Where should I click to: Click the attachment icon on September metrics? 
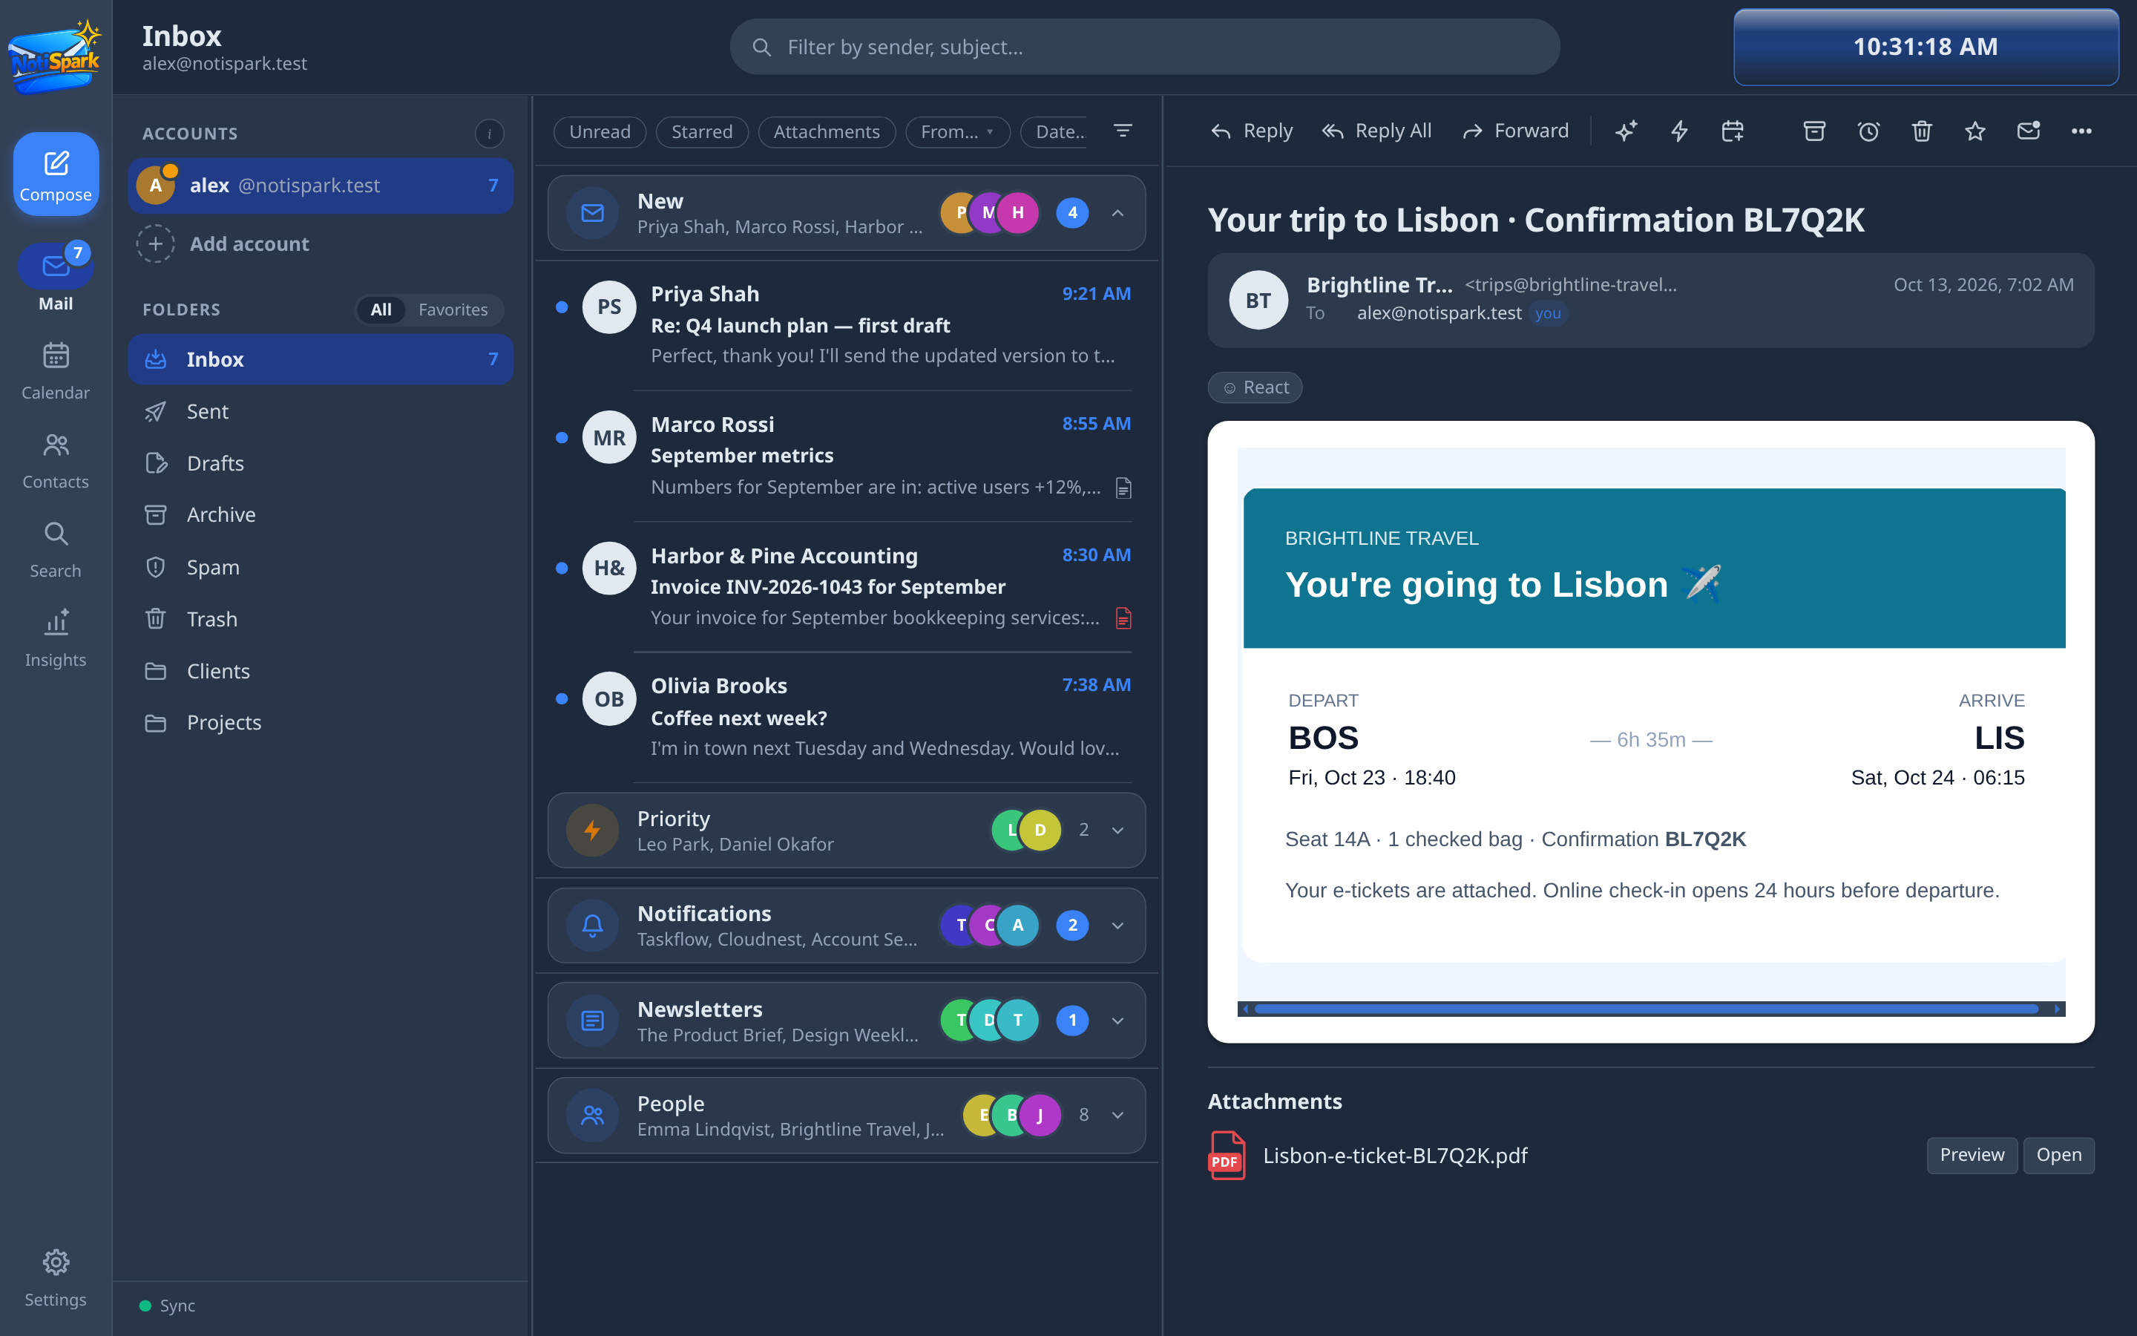1123,488
